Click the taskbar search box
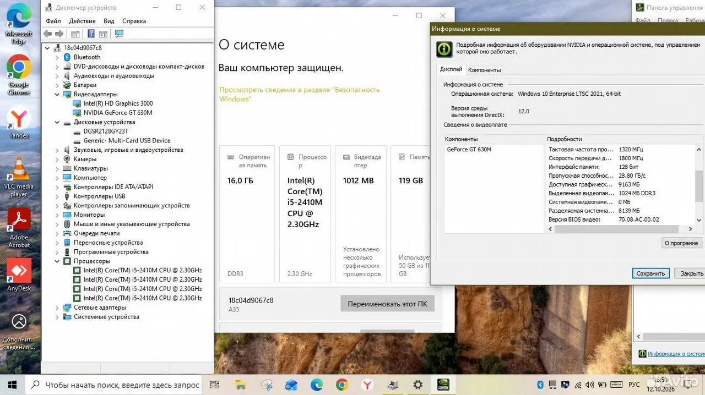Image resolution: width=705 pixels, height=395 pixels. 113,385
